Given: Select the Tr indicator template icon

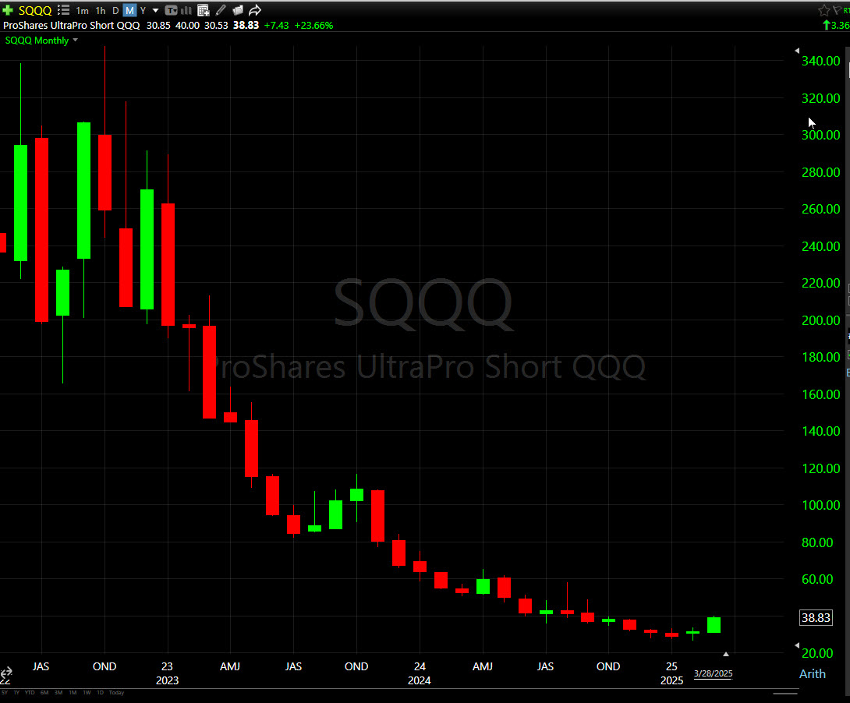Looking at the screenshot, I should (172, 11).
